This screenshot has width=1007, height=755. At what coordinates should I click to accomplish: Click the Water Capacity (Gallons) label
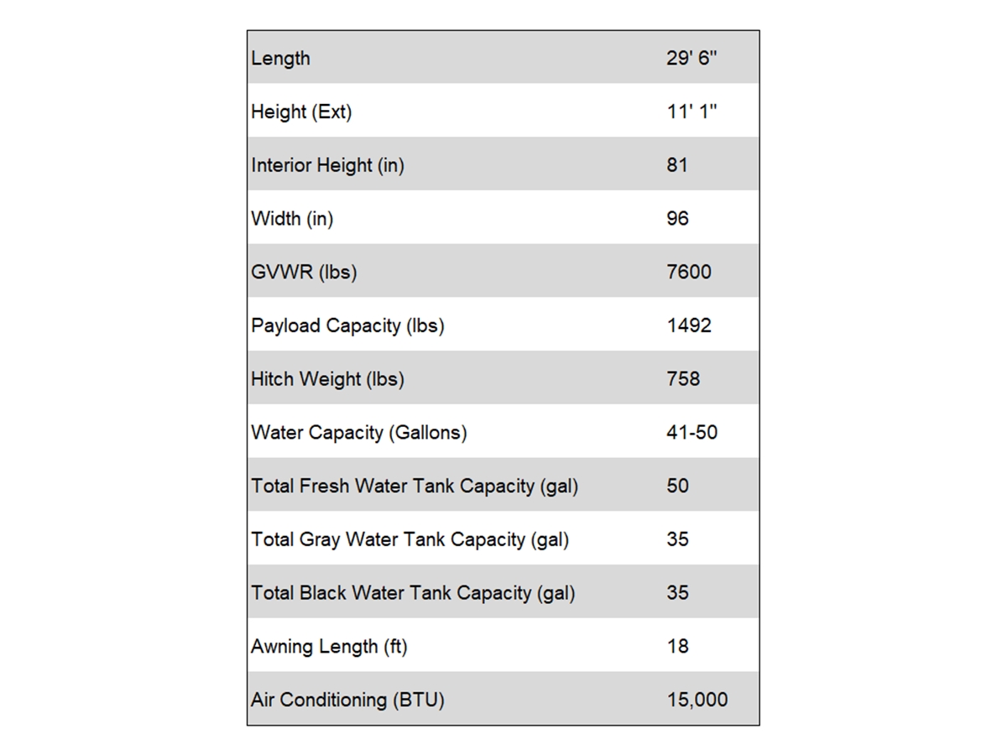(x=359, y=434)
